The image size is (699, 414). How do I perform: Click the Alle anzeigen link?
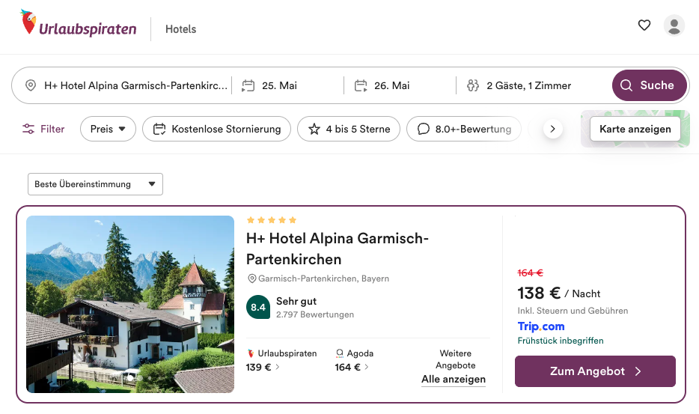(454, 380)
